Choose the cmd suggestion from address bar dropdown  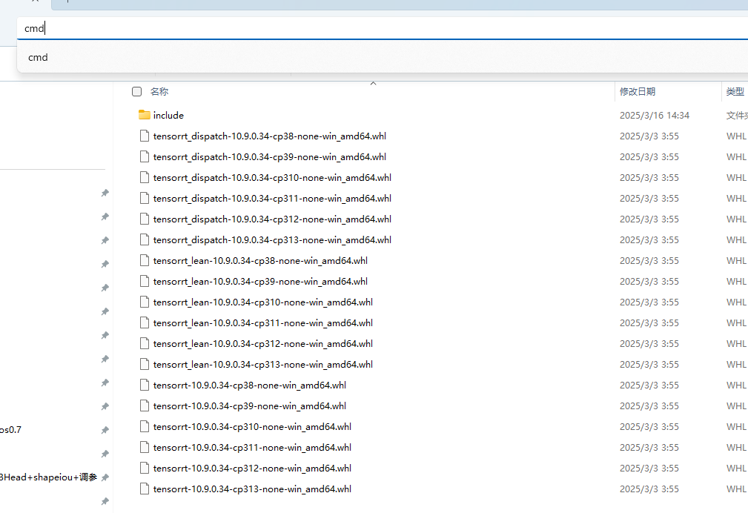pyautogui.click(x=38, y=57)
